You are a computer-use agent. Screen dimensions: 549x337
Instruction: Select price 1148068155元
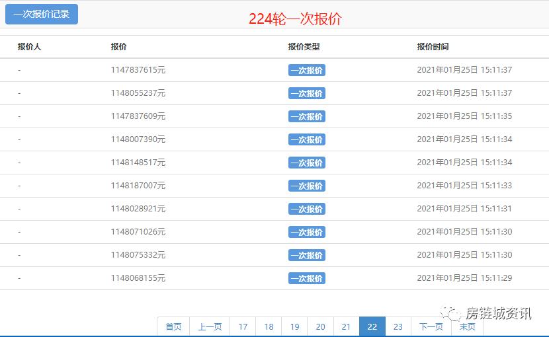(138, 278)
